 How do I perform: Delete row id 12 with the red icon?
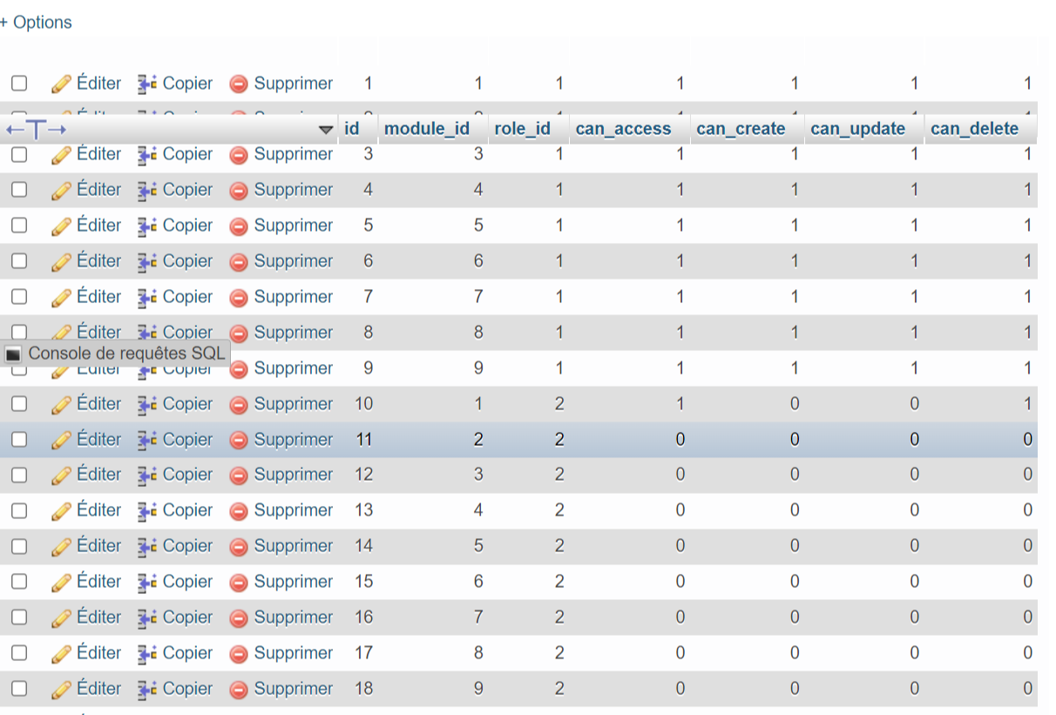[239, 476]
